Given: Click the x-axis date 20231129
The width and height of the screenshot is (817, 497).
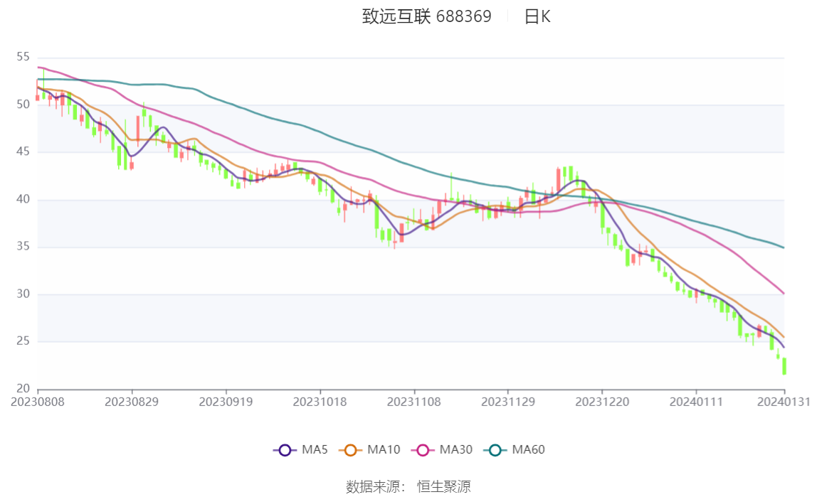Looking at the screenshot, I should 508,402.
